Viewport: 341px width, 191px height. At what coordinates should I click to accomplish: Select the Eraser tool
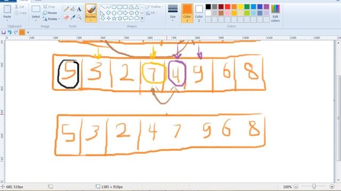pyautogui.click(x=67, y=18)
